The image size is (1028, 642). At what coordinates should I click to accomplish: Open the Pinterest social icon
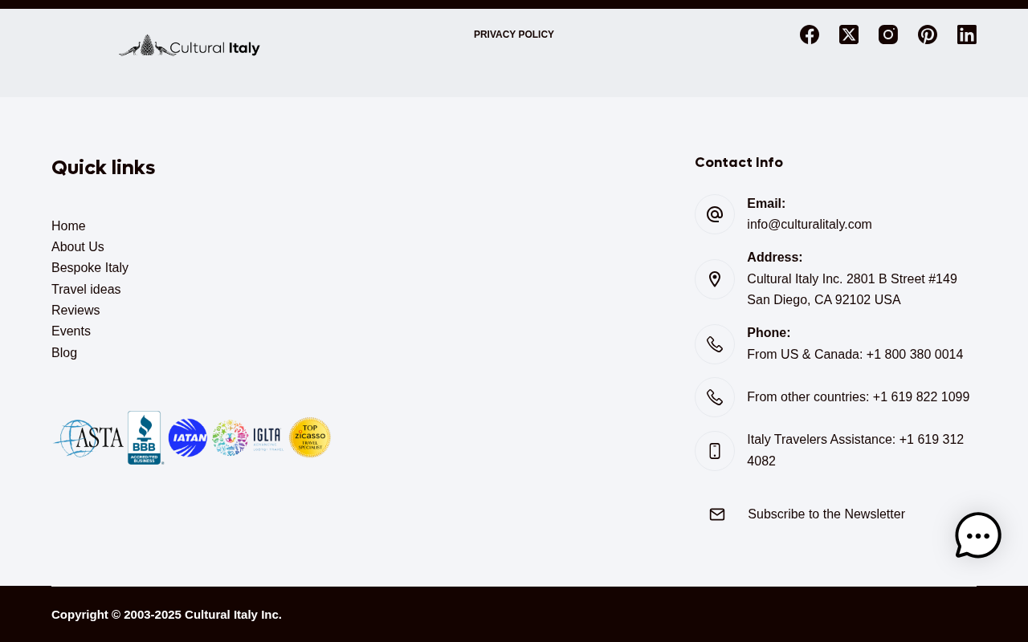point(928,35)
